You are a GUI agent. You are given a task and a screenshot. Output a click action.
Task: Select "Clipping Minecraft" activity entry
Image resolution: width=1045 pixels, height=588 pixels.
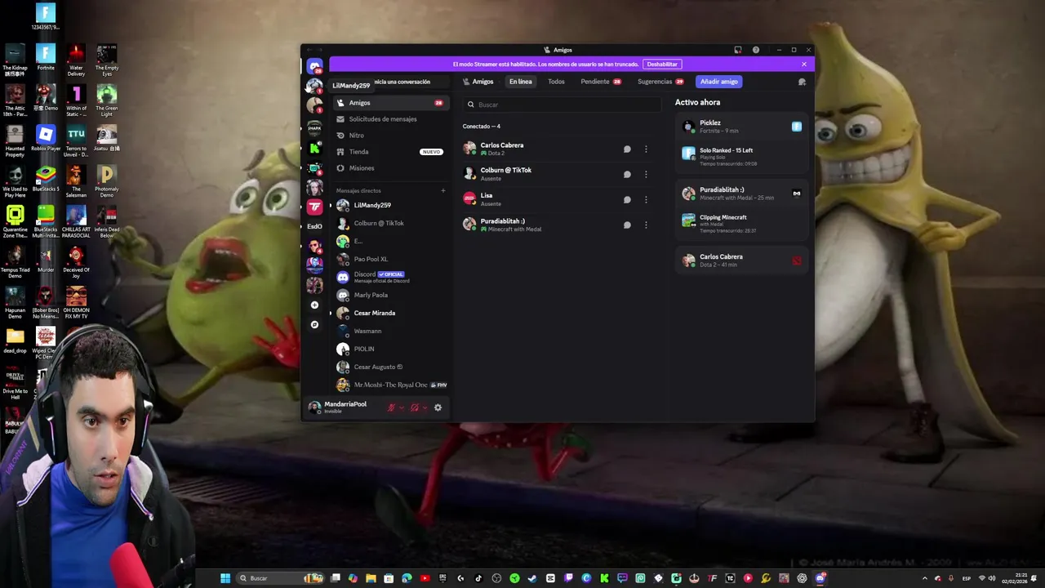(x=742, y=224)
